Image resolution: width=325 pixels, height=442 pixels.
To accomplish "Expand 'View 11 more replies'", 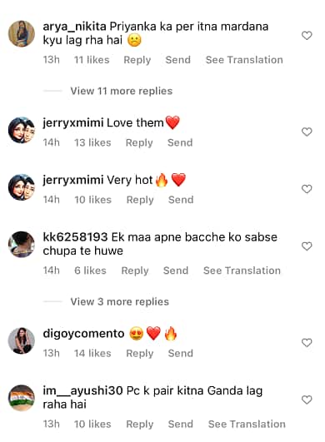I will [122, 91].
